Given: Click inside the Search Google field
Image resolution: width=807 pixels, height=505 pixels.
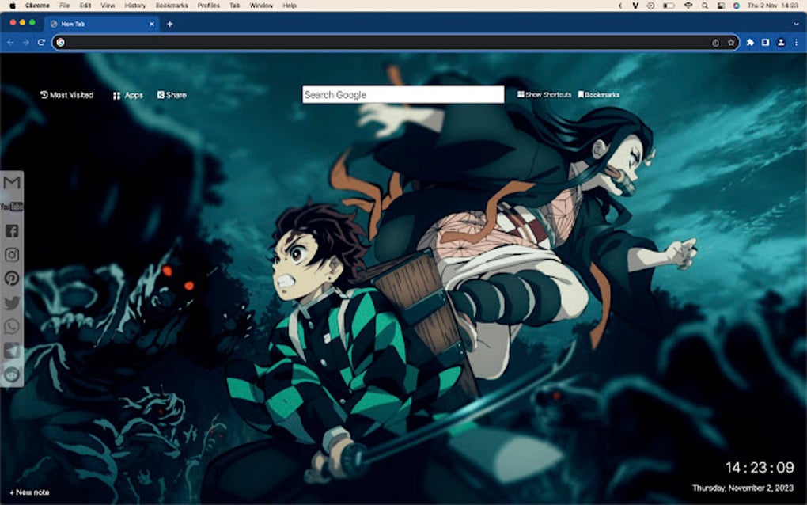Looking at the screenshot, I should pyautogui.click(x=405, y=94).
